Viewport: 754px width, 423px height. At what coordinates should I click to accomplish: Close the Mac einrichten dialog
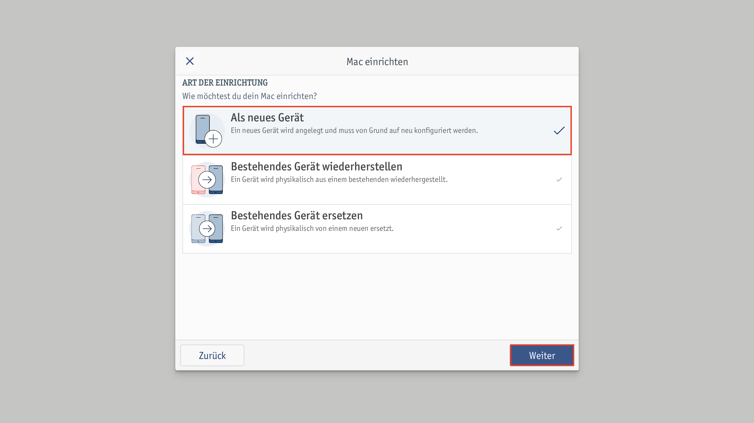coord(190,61)
